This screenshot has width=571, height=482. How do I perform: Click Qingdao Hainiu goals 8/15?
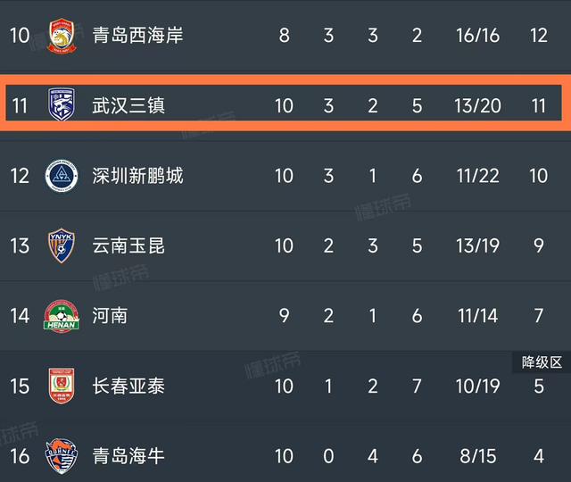point(477,456)
